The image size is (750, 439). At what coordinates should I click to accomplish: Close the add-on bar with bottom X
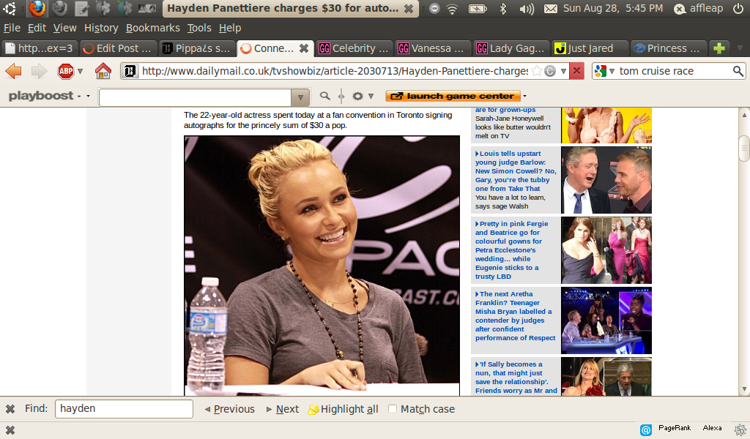point(10,430)
